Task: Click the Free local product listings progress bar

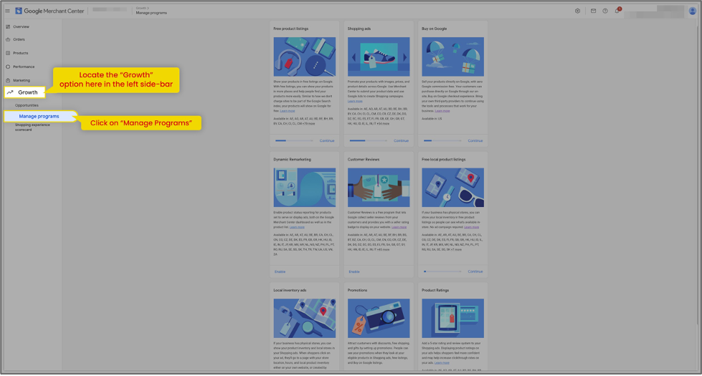Action: pyautogui.click(x=442, y=271)
